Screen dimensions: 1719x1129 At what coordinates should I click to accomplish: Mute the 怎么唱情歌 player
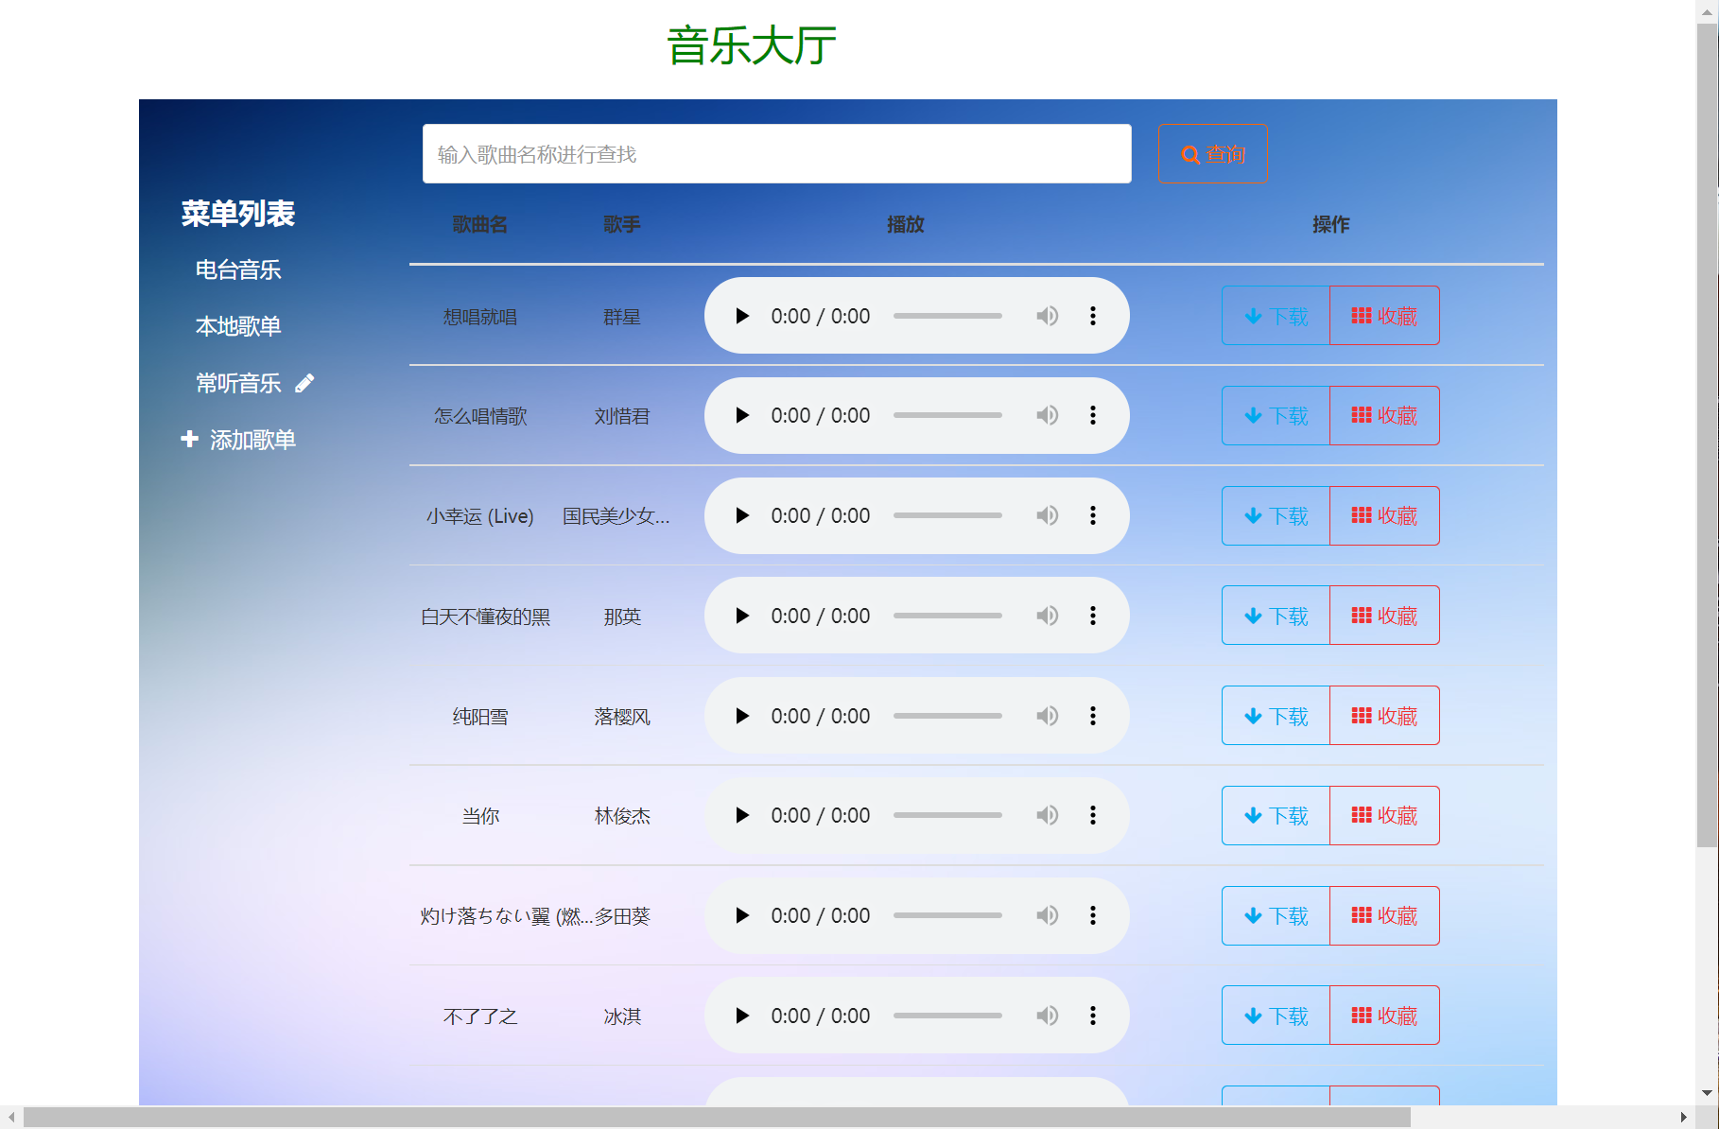(1047, 415)
